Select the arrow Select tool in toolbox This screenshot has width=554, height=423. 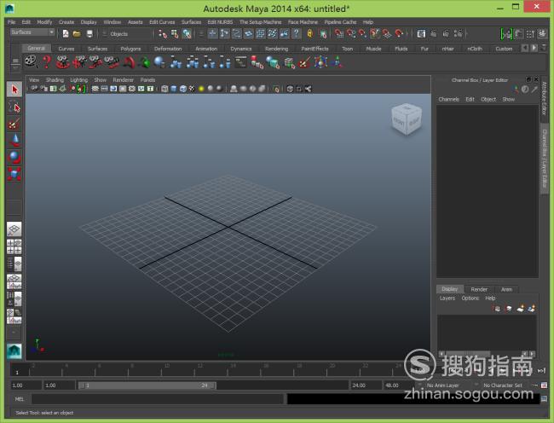click(14, 90)
